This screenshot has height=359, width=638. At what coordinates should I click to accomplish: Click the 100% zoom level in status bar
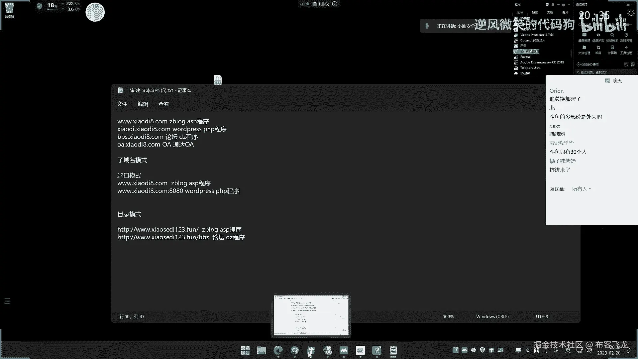(448, 316)
